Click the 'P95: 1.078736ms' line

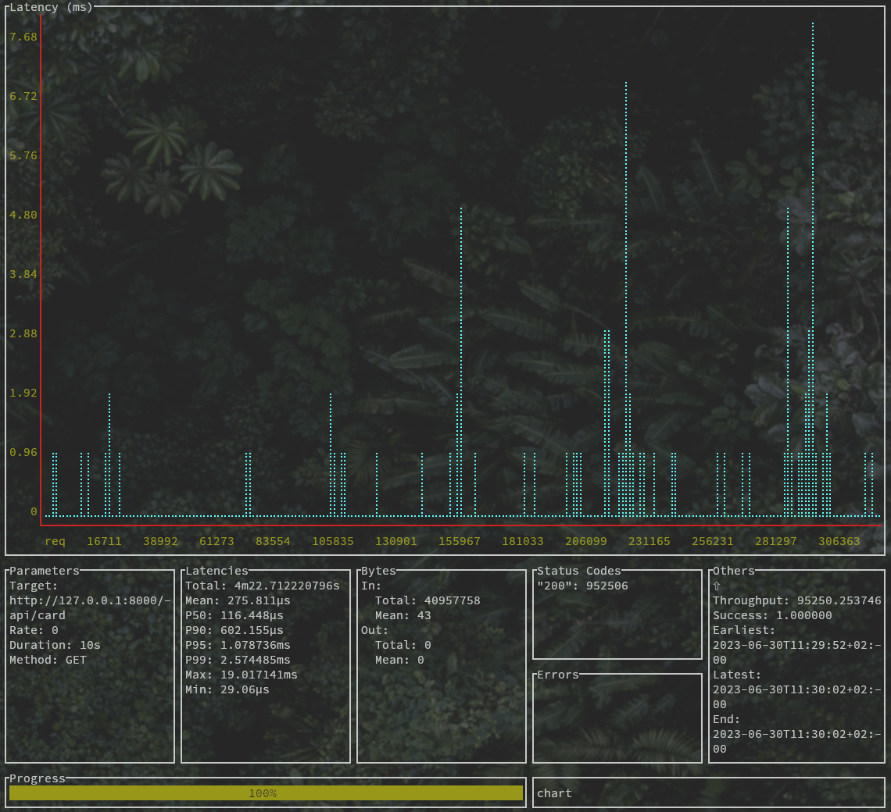pos(238,645)
